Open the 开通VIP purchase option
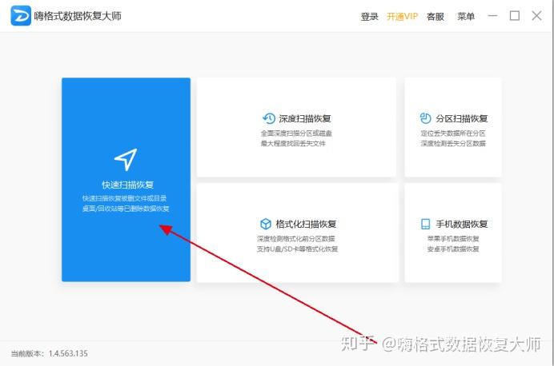The height and width of the screenshot is (366, 554). pos(402,17)
